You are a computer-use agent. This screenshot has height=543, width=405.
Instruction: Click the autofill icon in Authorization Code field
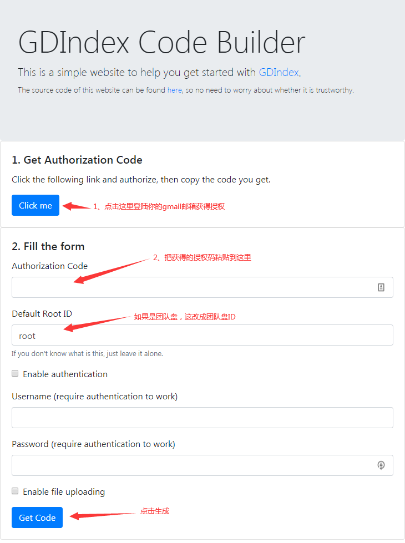[x=381, y=287]
